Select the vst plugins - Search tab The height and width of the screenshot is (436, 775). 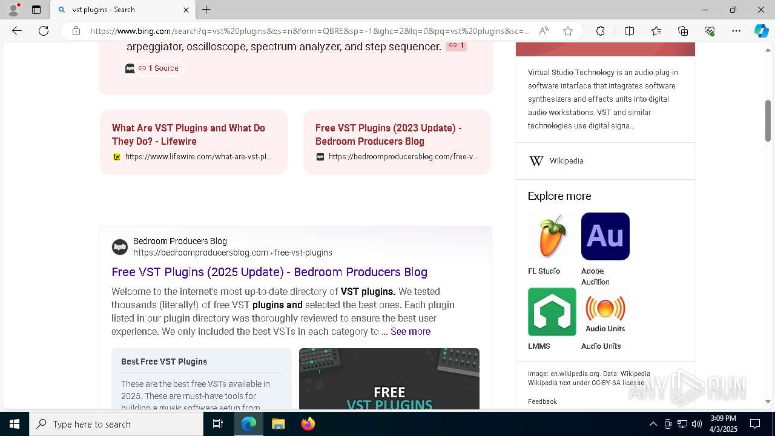[123, 10]
